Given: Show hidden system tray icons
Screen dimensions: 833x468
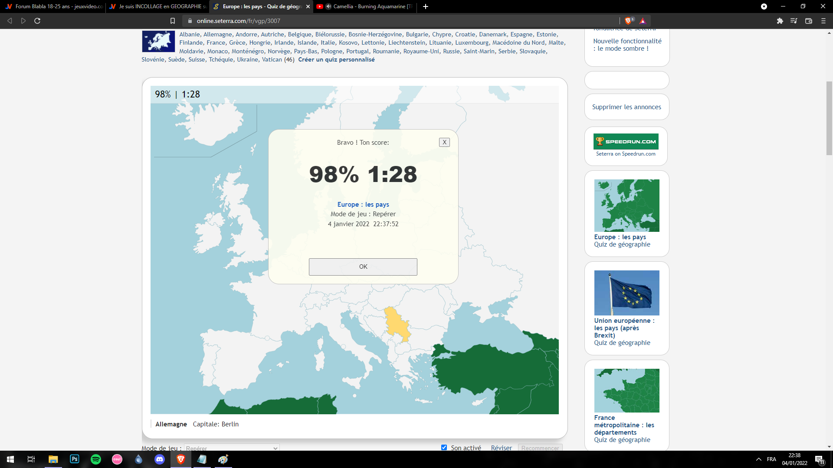Looking at the screenshot, I should tap(759, 459).
